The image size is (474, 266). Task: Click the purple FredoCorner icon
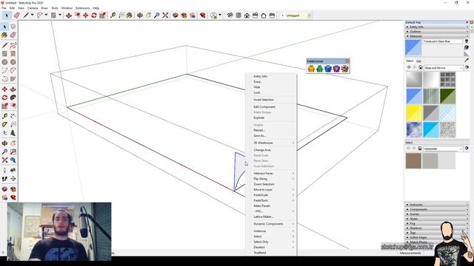tap(336, 69)
